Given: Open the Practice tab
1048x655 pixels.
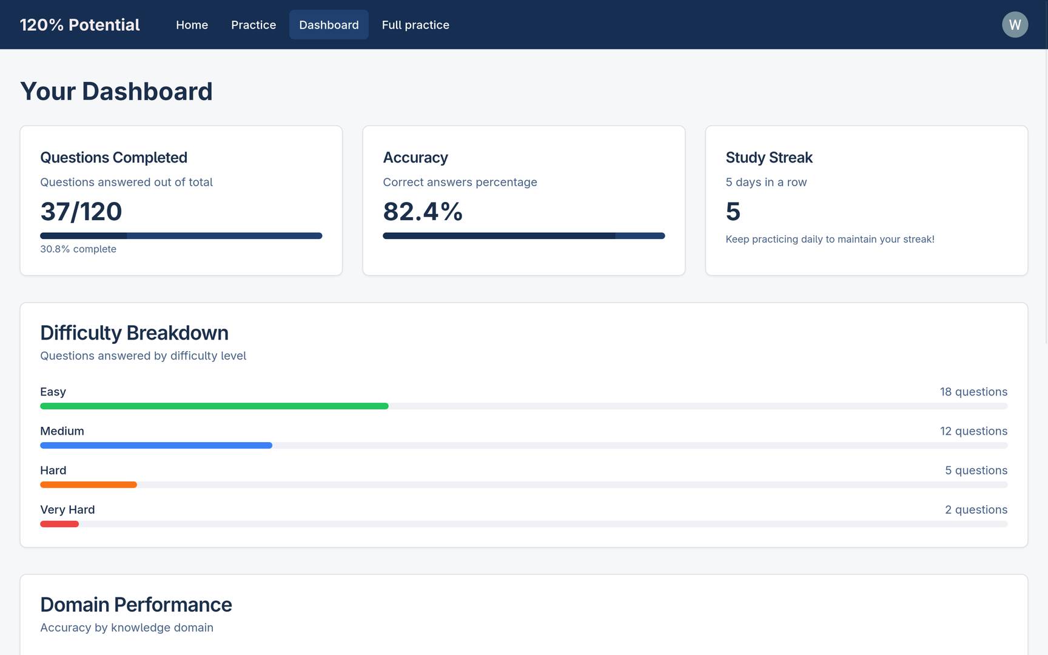Looking at the screenshot, I should pos(254,25).
